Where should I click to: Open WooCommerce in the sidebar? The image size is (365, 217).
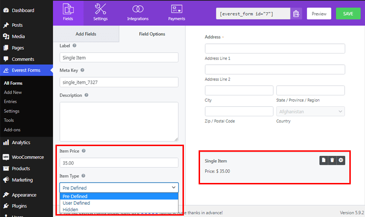coord(27,157)
